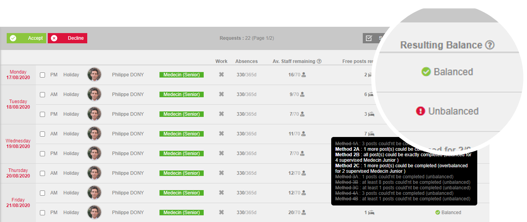Click the Method 3B line in the tooltip

(x=403, y=182)
